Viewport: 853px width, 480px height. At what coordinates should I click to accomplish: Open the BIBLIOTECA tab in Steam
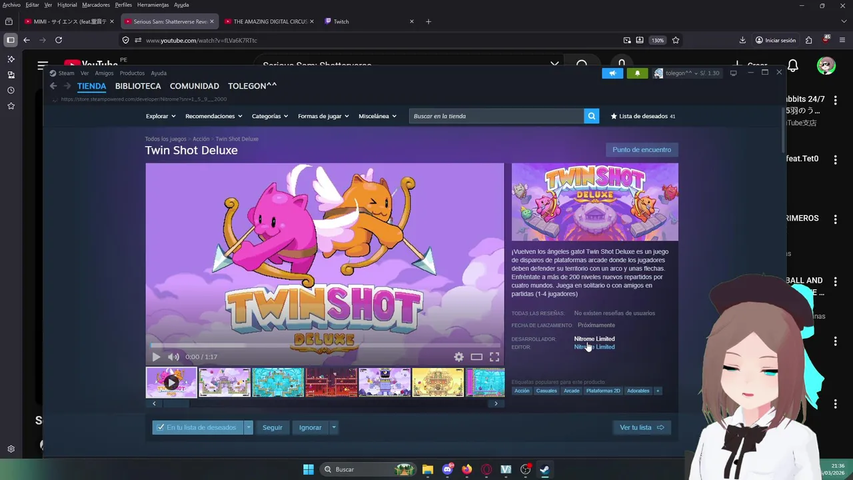(138, 86)
